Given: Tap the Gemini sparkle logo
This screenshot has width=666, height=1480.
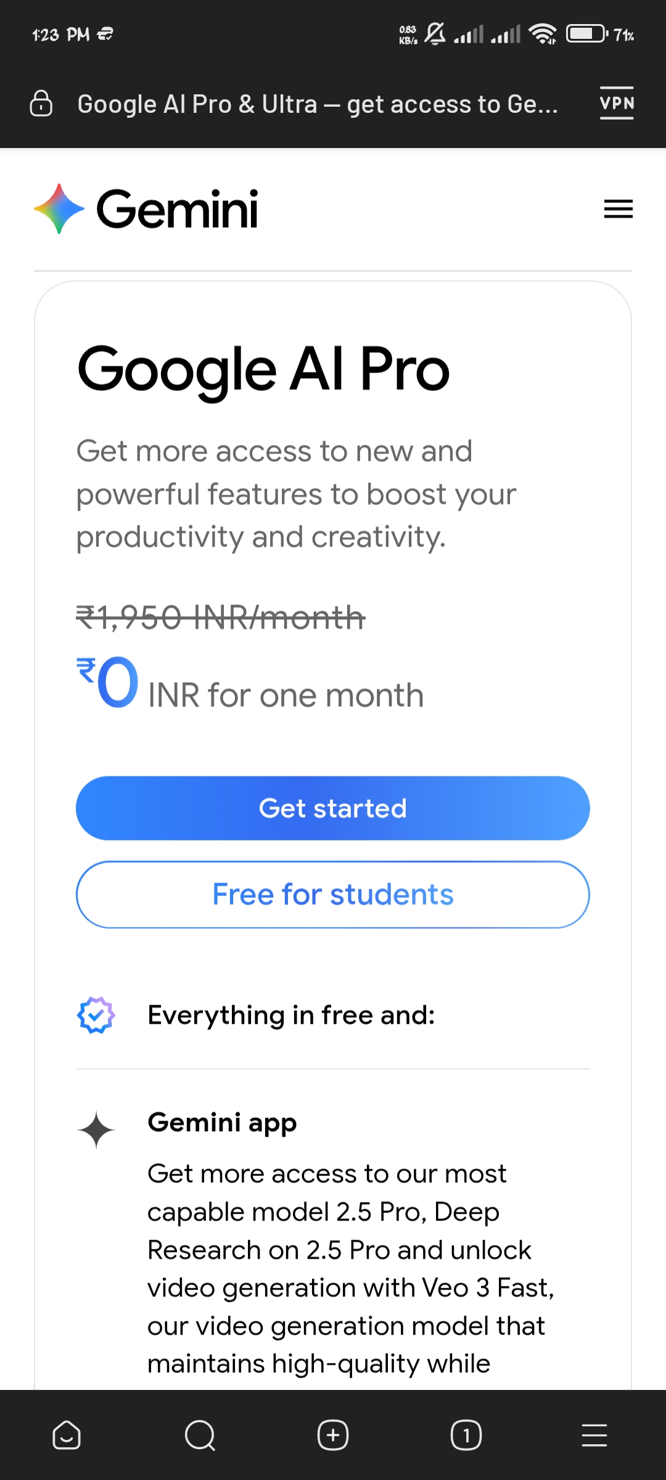Looking at the screenshot, I should point(59,209).
